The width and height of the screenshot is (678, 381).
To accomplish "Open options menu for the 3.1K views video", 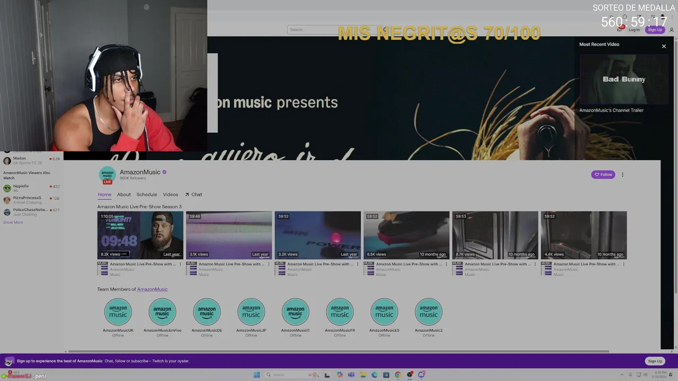I will click(269, 264).
